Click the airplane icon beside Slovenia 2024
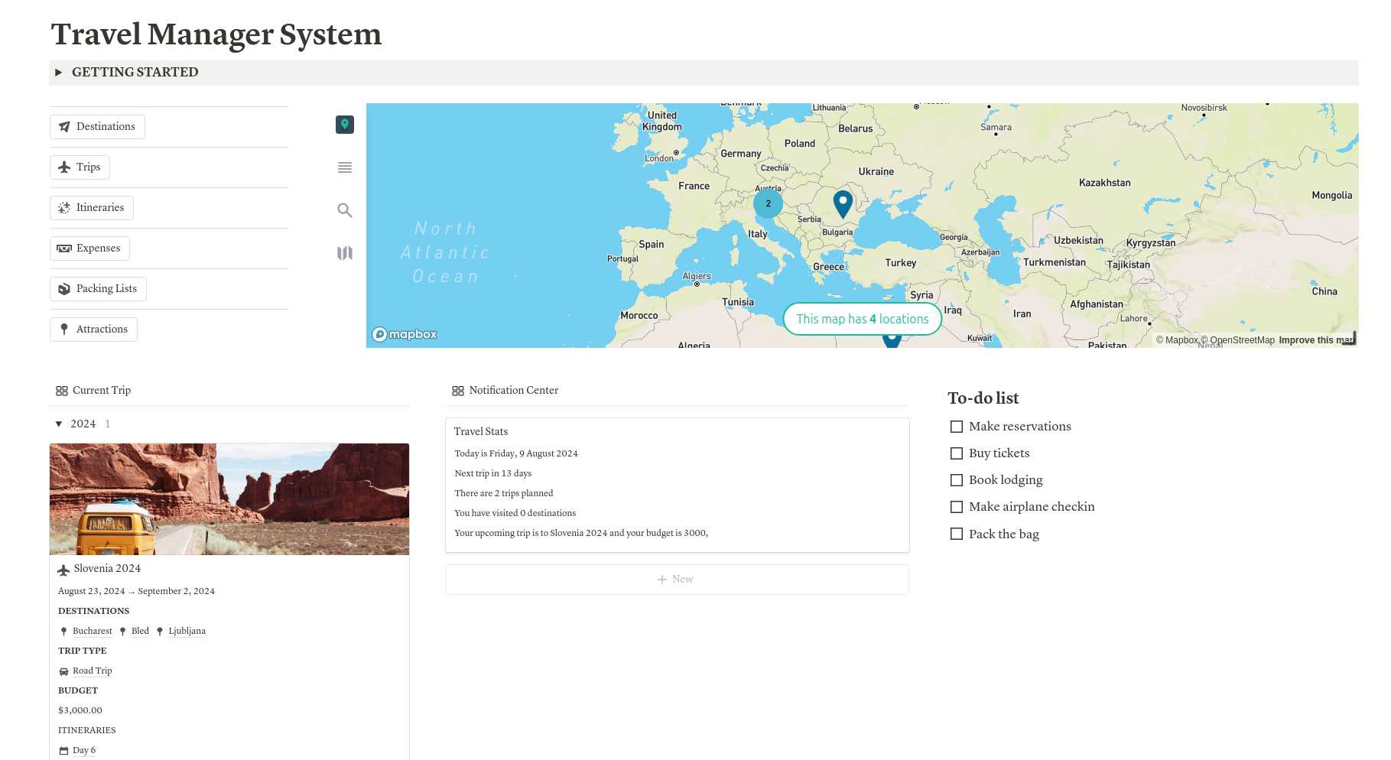 pyautogui.click(x=64, y=570)
